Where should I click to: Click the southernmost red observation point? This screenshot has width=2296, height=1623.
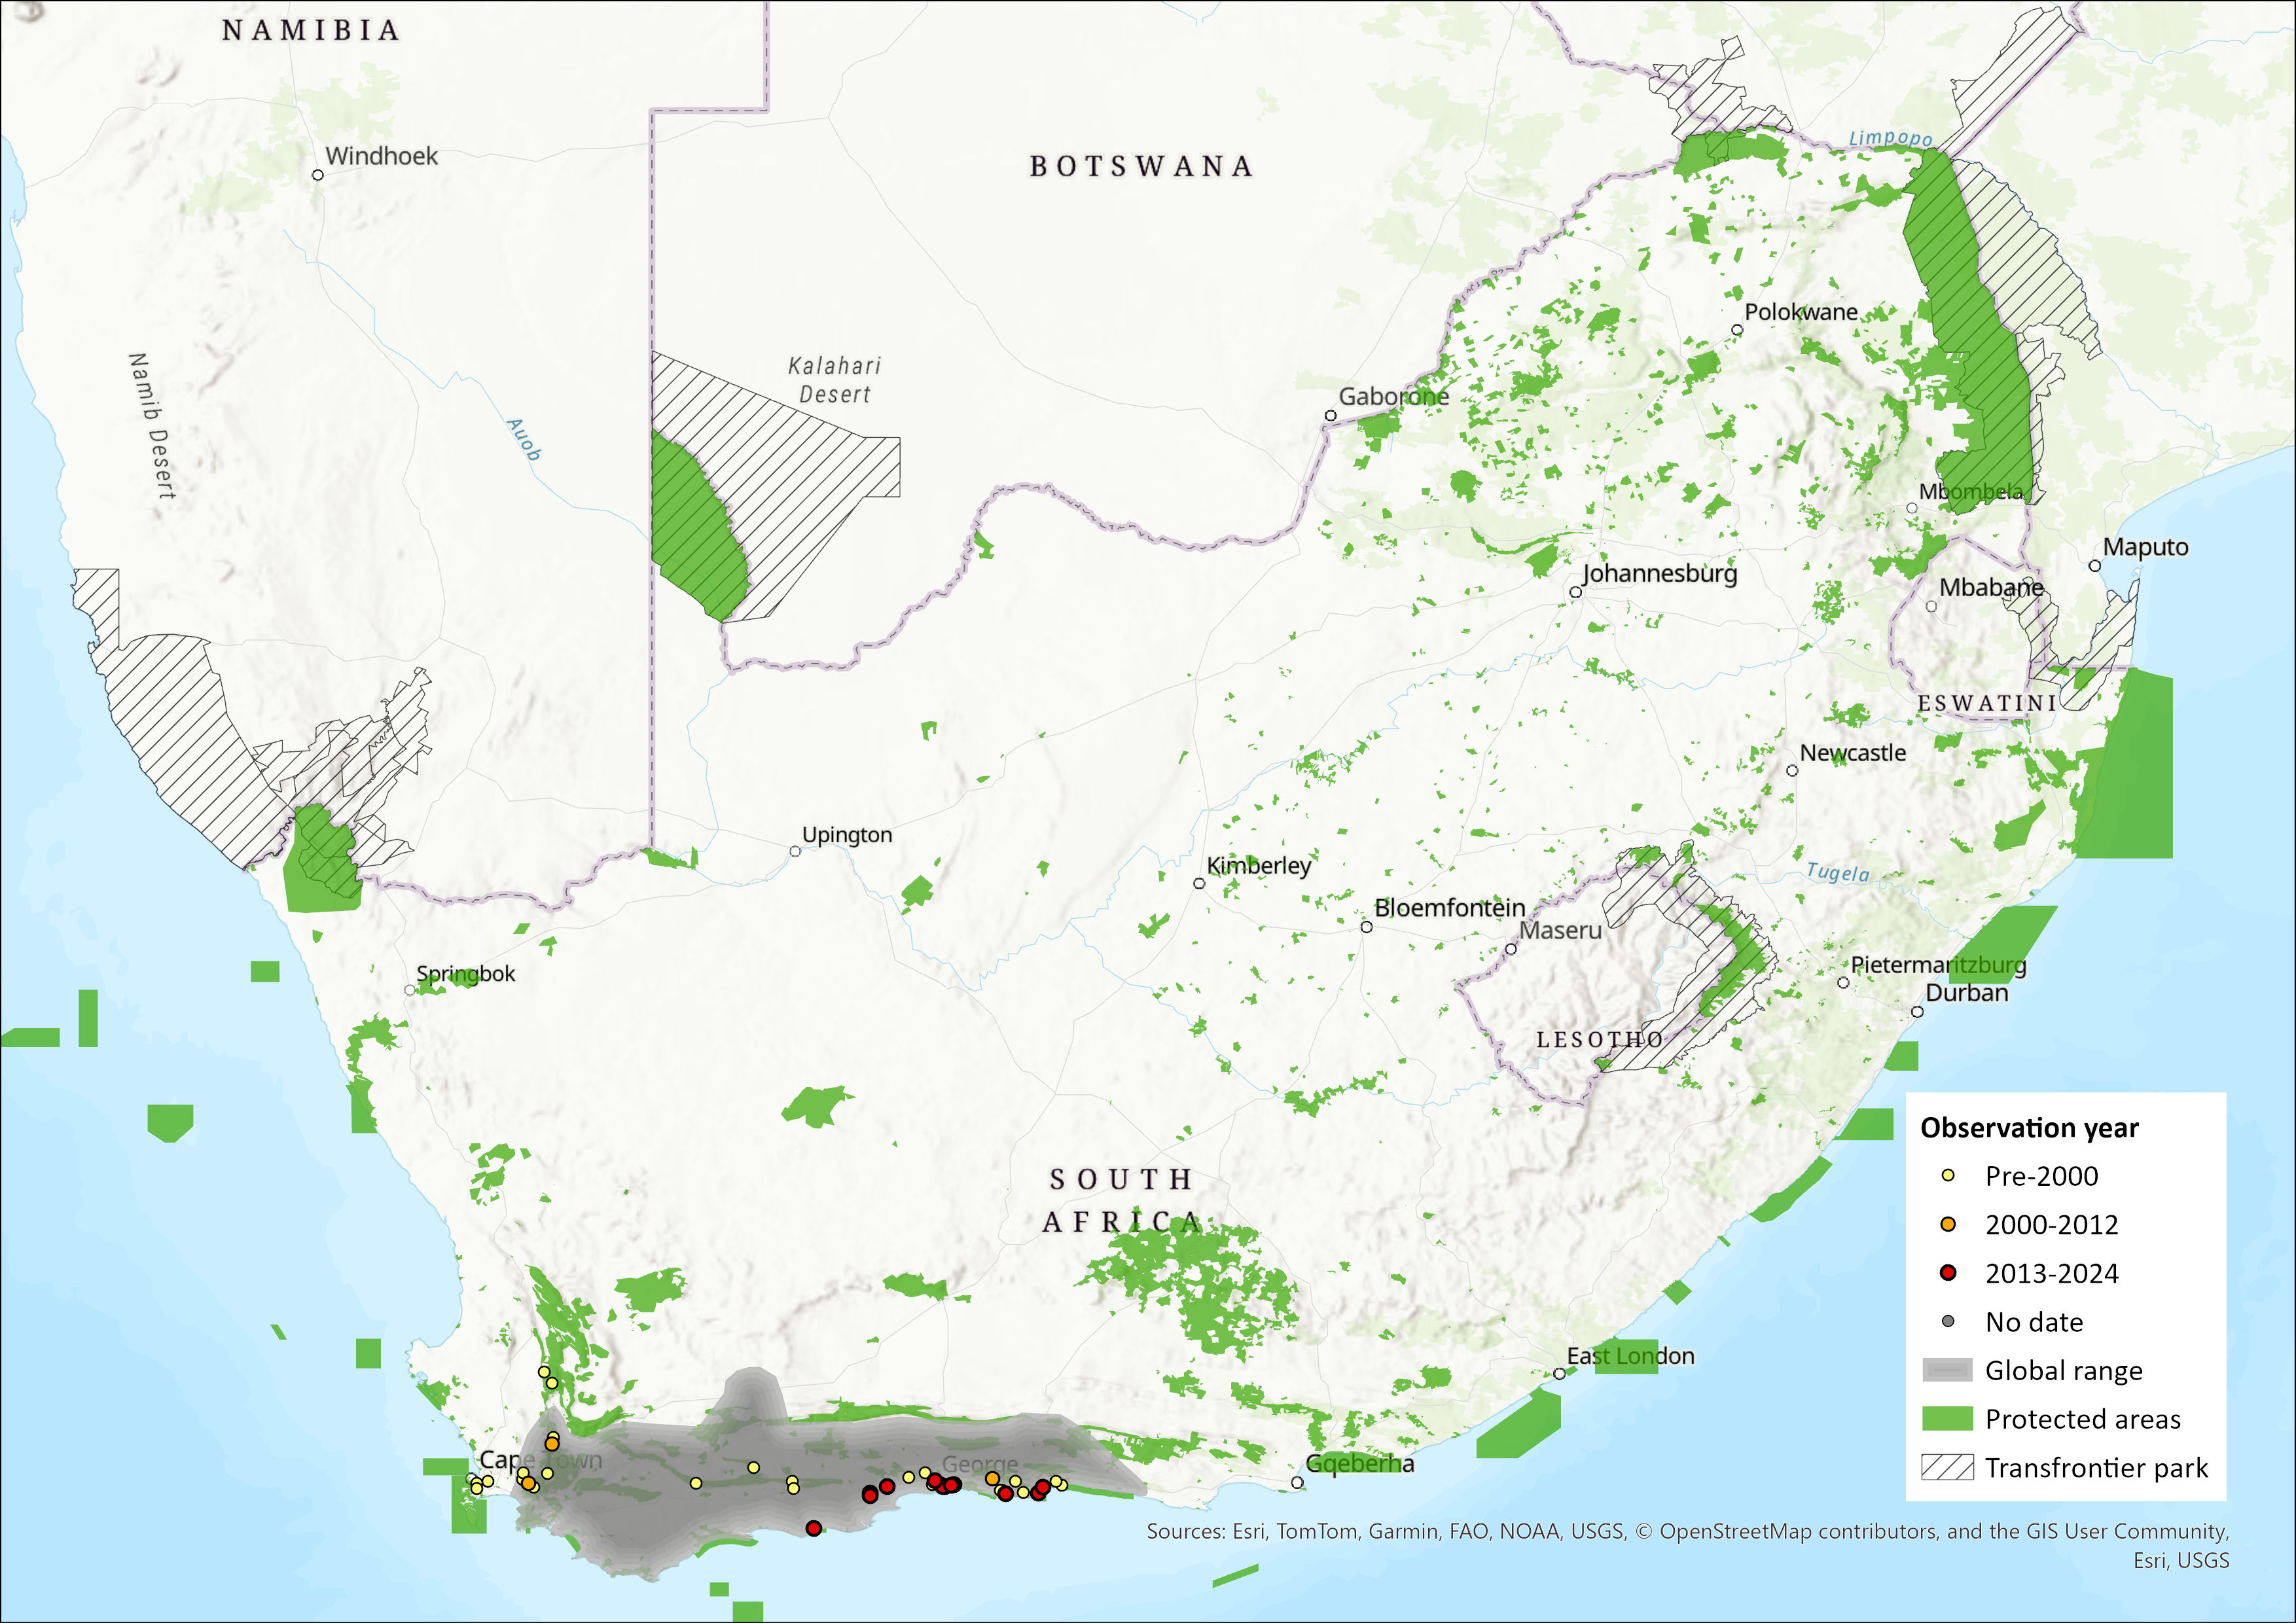click(x=814, y=1528)
